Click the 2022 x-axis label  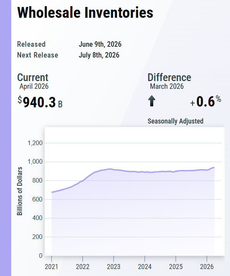pos(83,267)
